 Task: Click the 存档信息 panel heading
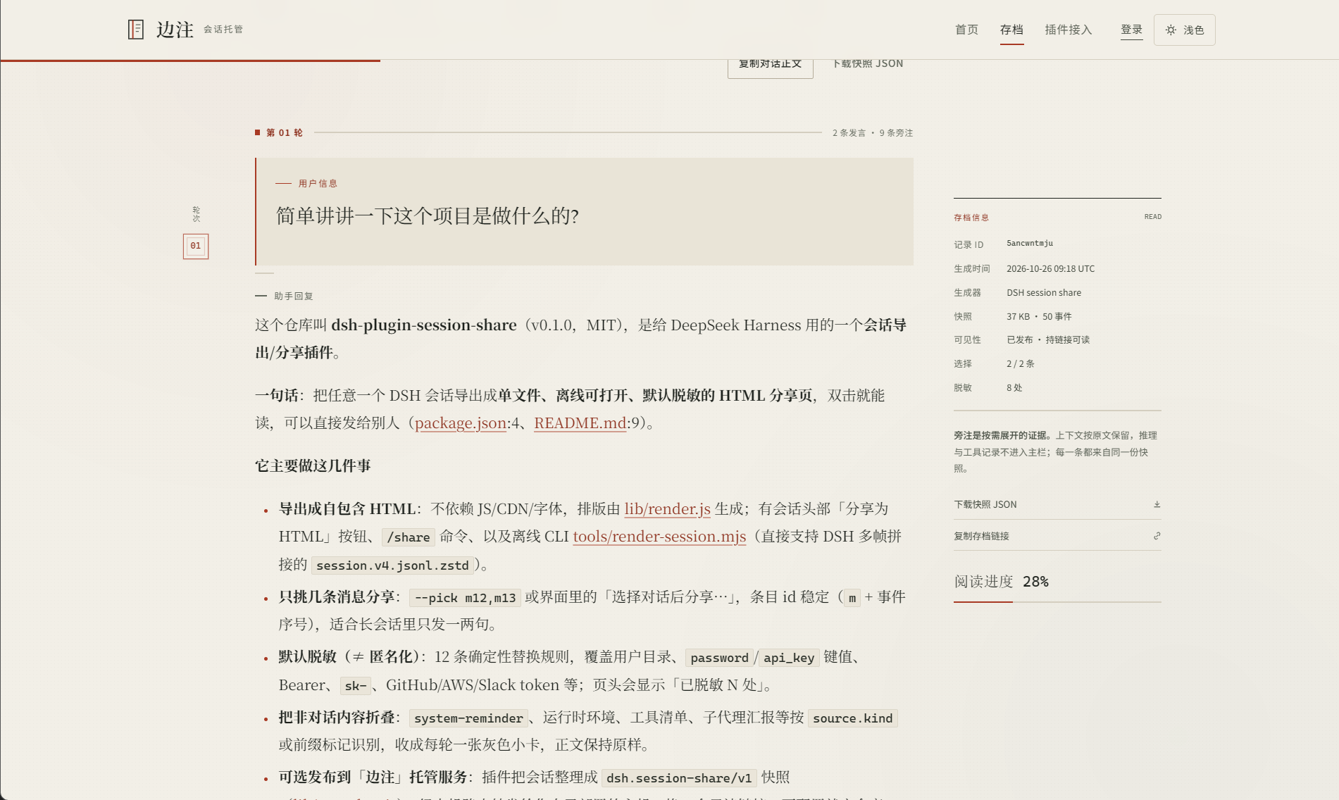click(x=971, y=218)
